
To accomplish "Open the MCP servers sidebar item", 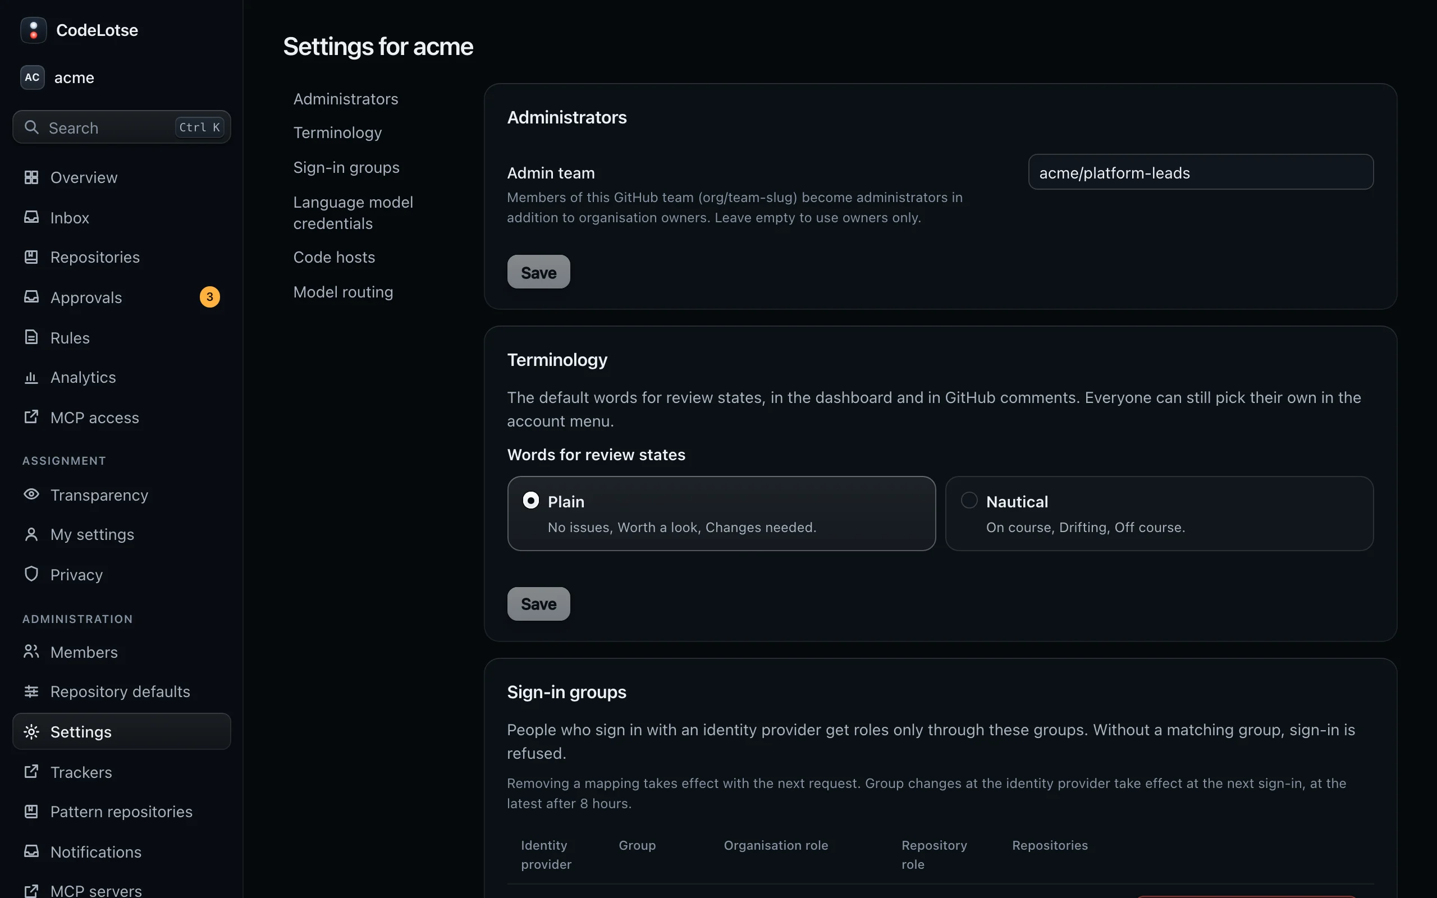I will click(122, 890).
